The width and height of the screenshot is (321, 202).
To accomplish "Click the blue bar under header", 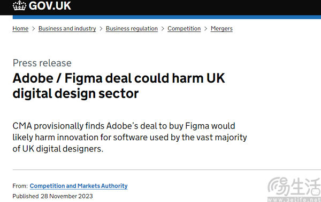I will (167, 17).
